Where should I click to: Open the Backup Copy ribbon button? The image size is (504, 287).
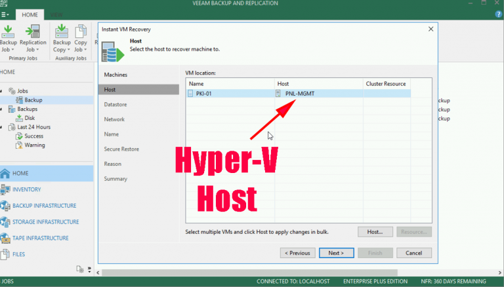[62, 39]
